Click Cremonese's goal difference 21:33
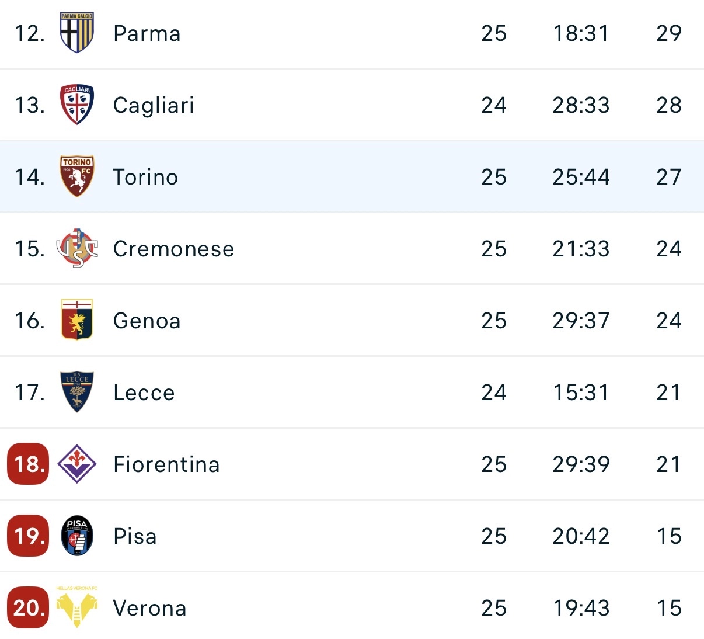Image resolution: width=704 pixels, height=639 pixels. click(x=581, y=249)
